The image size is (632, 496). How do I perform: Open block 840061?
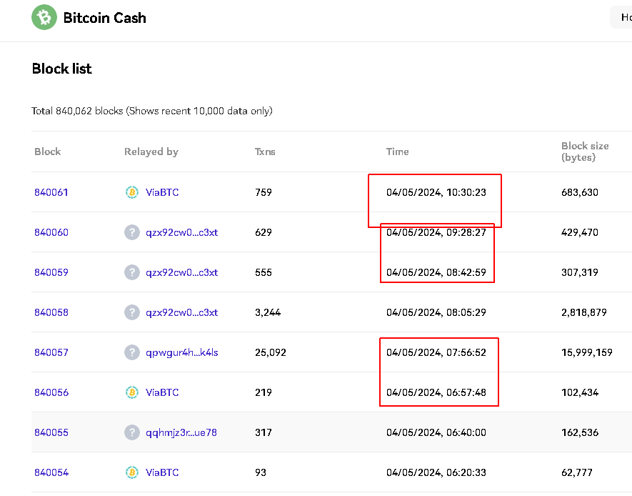tap(51, 192)
